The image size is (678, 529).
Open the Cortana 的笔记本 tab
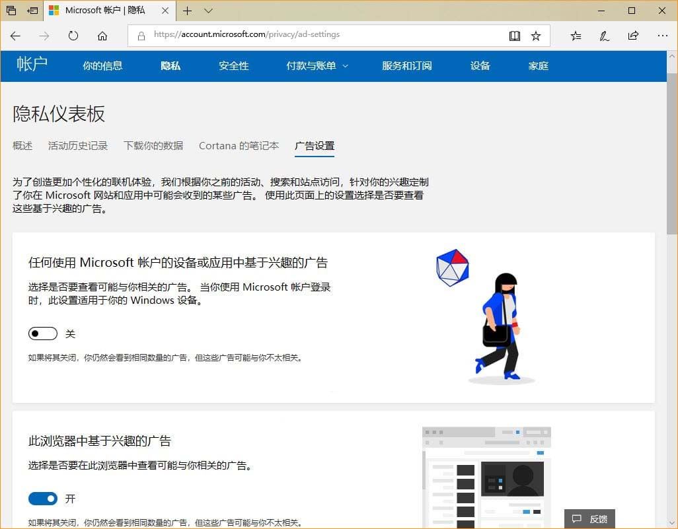coord(239,146)
